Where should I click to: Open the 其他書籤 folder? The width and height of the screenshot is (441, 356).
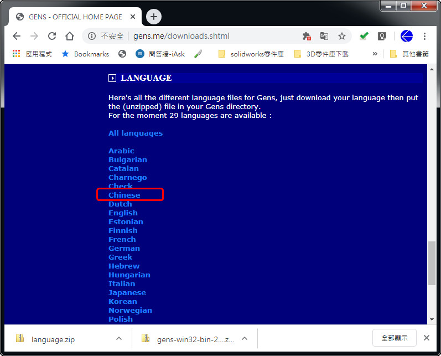pos(409,54)
